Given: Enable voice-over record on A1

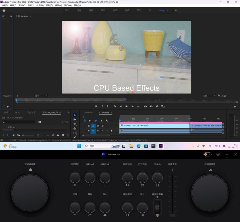Looking at the screenshot, I should pyautogui.click(x=112, y=130).
